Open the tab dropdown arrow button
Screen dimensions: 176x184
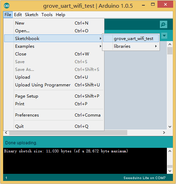[164, 35]
